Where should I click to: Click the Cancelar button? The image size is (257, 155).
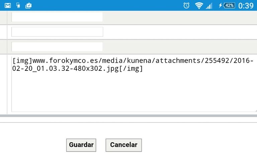123,145
